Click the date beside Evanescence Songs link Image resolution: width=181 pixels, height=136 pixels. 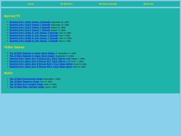[x=52, y=79]
